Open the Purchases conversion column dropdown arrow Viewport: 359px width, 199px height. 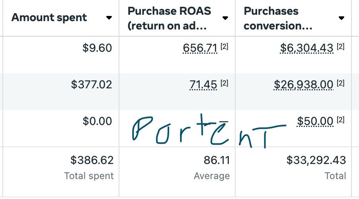pos(341,18)
